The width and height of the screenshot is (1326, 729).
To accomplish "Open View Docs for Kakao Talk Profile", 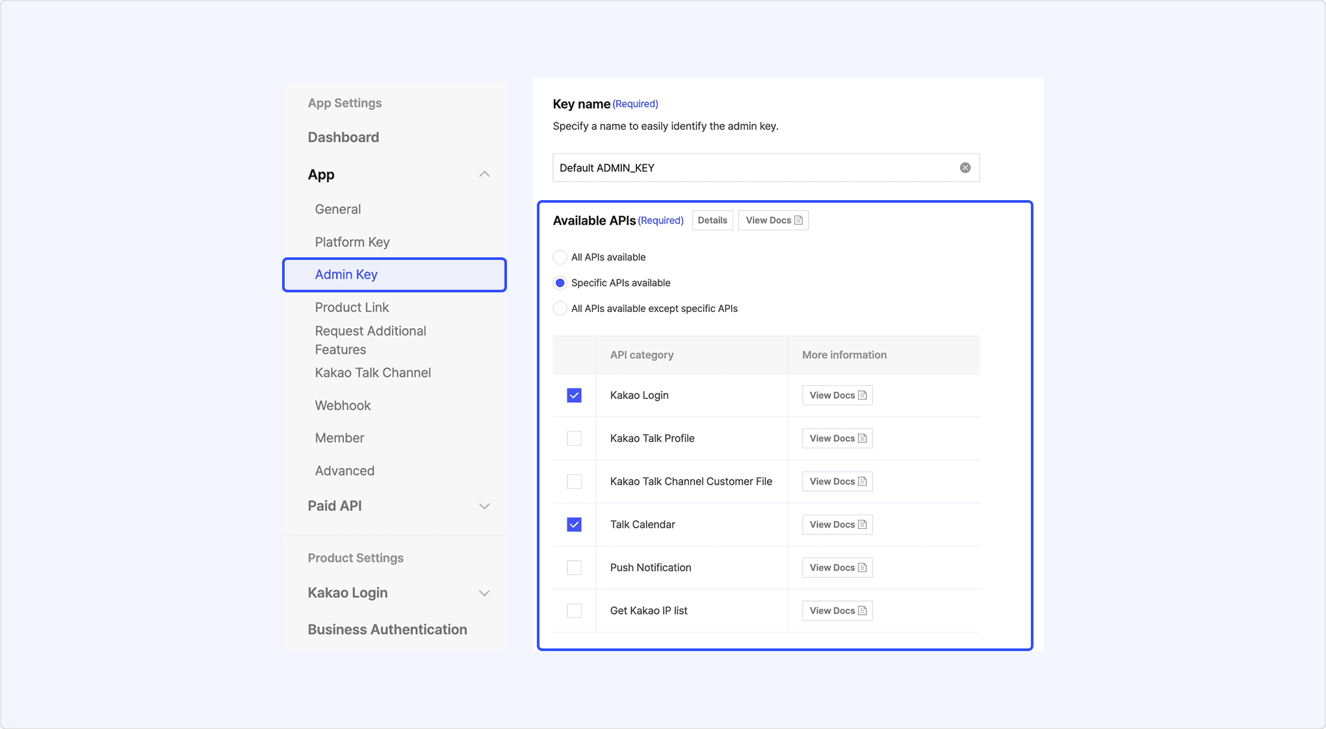I will (x=837, y=439).
